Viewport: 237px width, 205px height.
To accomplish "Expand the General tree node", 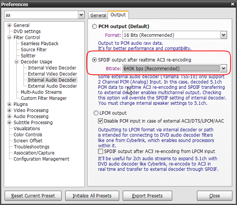I will [x=9, y=25].
